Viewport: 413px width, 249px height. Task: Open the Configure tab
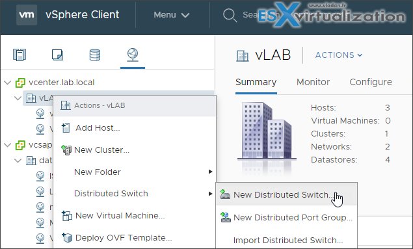(x=371, y=82)
